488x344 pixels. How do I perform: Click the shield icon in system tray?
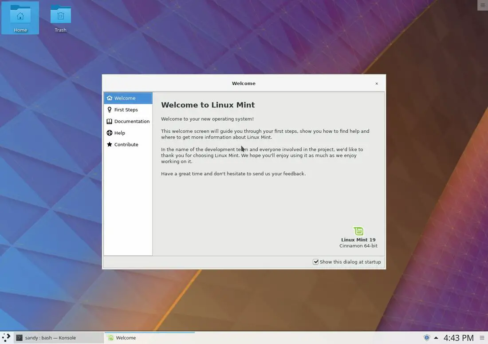pos(427,338)
